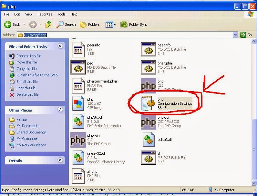The height and width of the screenshot is (196, 257).
Task: Open My Computer in Other Places
Action: (27, 139)
